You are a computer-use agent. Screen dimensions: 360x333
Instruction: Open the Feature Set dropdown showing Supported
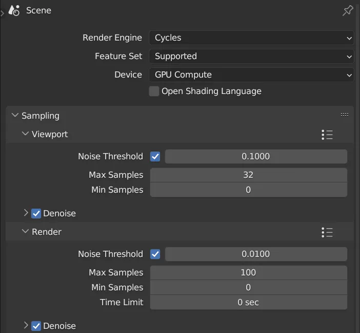[x=251, y=57]
